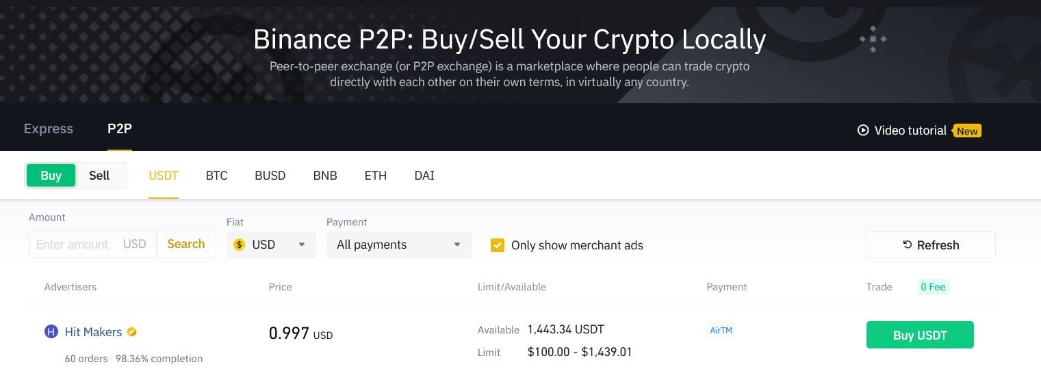Click the verified merchant badge icon
1041x384 pixels.
tap(132, 332)
